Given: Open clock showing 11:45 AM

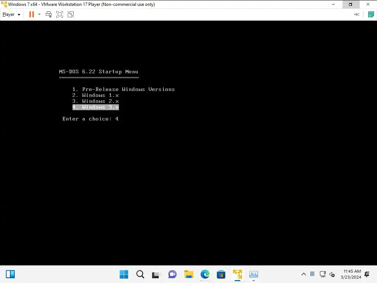Looking at the screenshot, I should pos(351,274).
